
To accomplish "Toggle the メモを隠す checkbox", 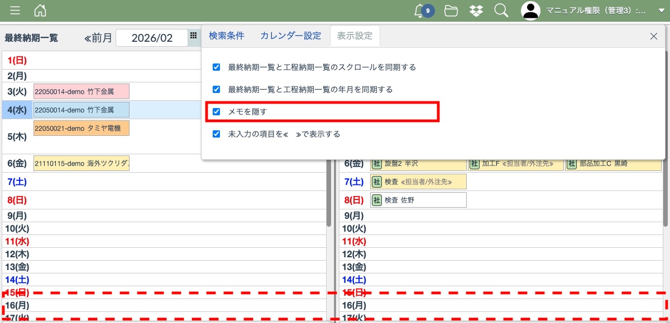I will tap(217, 111).
